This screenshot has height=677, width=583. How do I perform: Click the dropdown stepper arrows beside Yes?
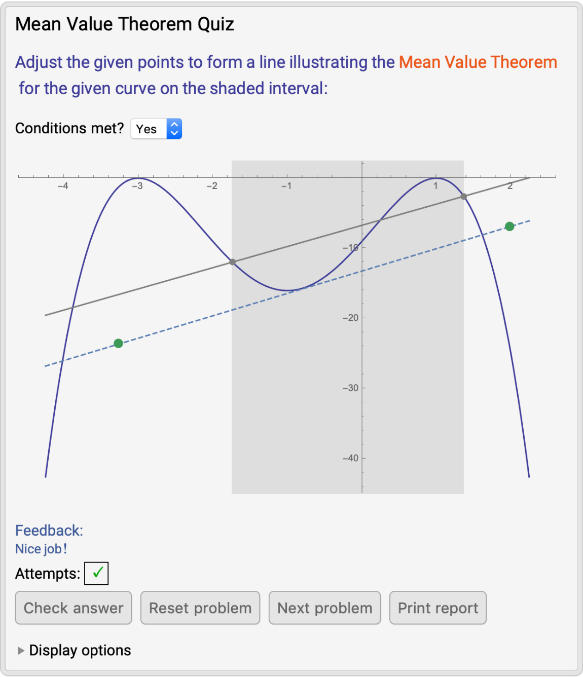(x=174, y=129)
